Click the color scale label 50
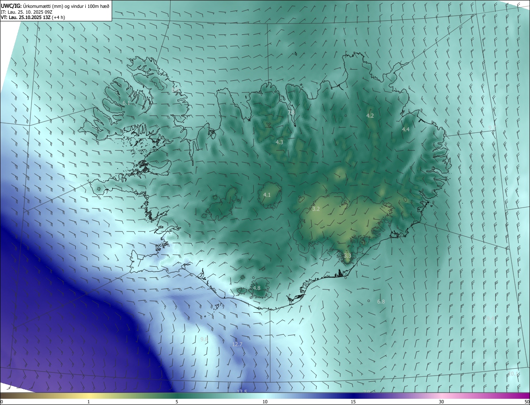This screenshot has width=530, height=405. pyautogui.click(x=527, y=402)
